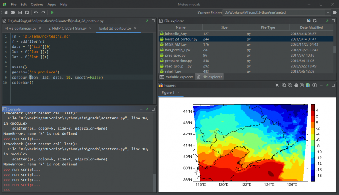Click the New File toolbar icon

coord(6,13)
